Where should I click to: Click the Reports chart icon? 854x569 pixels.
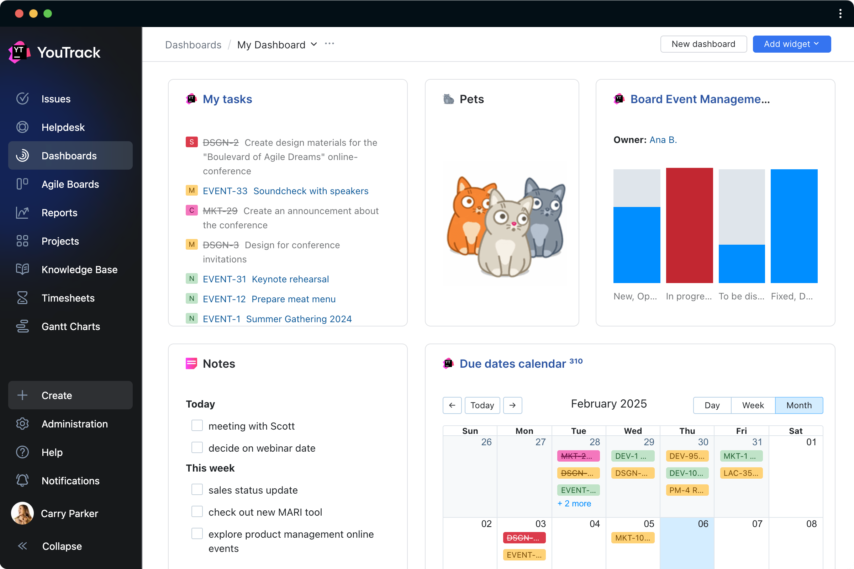click(x=22, y=213)
